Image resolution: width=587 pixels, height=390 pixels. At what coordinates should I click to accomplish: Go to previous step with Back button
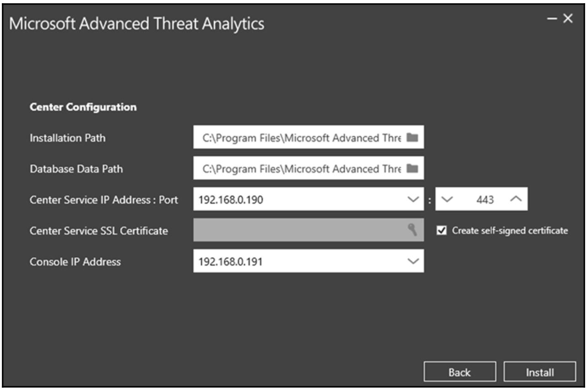pos(459,372)
